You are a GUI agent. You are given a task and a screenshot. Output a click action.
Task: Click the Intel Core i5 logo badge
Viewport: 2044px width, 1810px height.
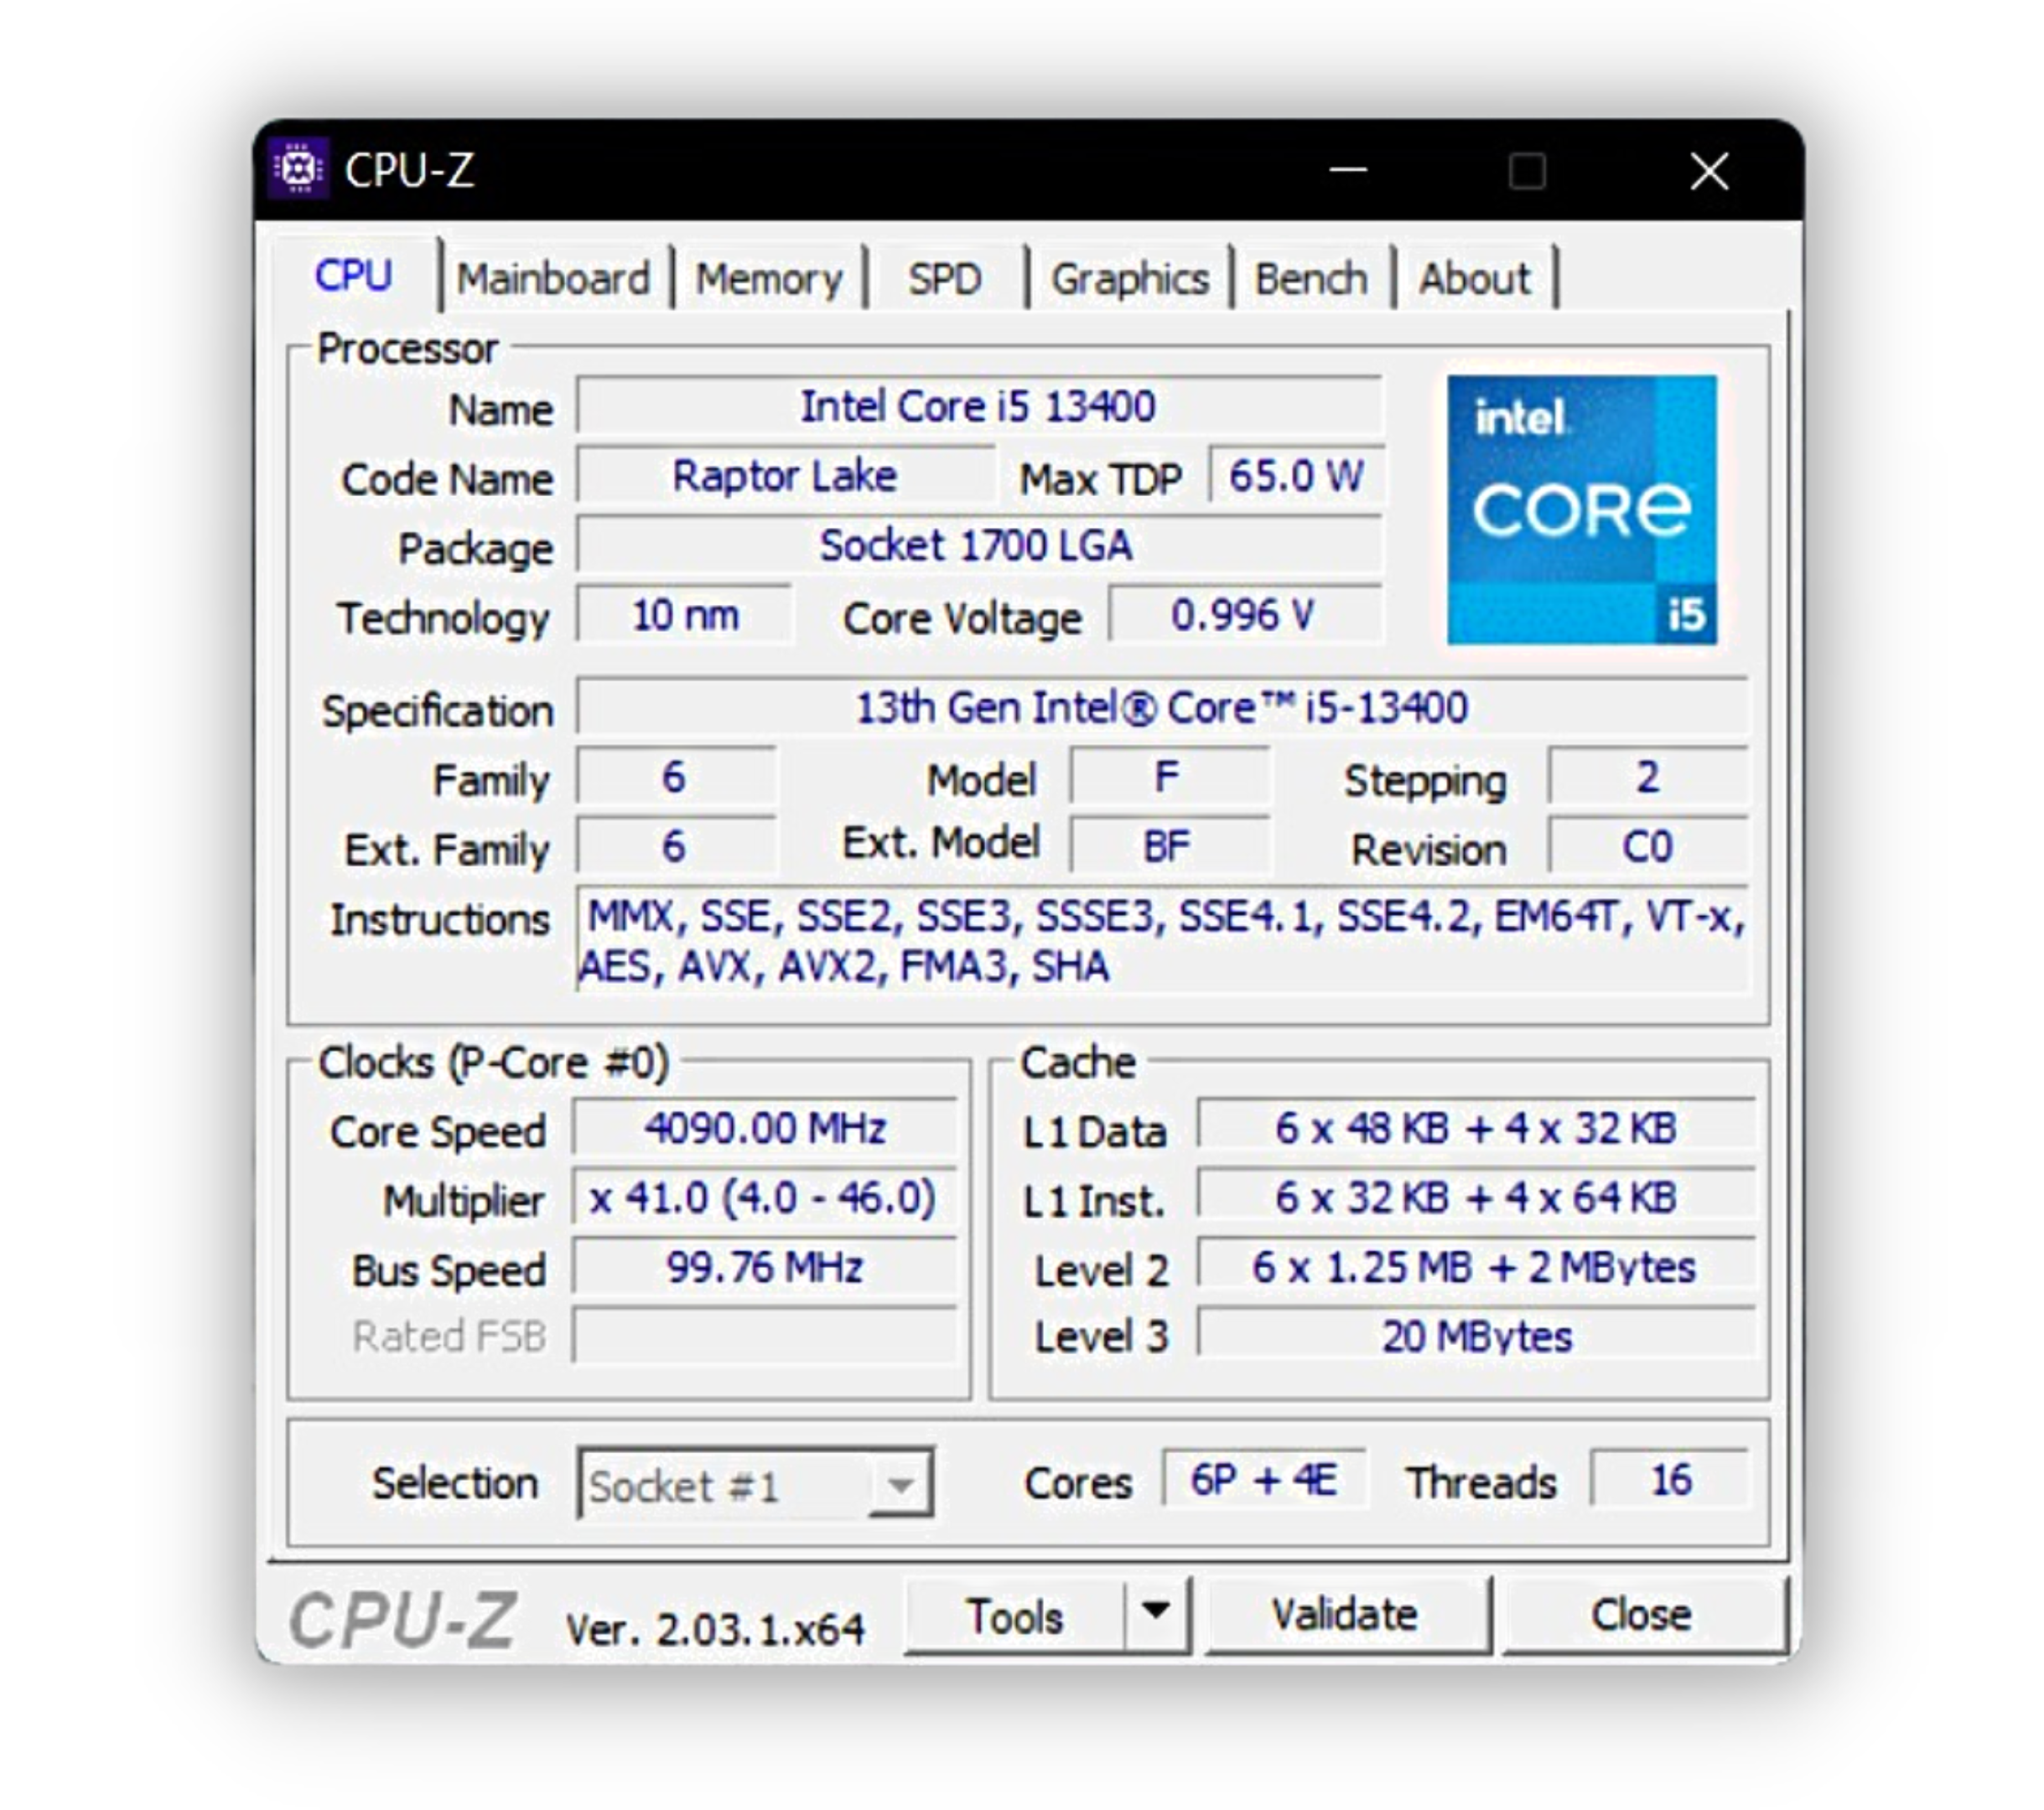pos(1581,509)
